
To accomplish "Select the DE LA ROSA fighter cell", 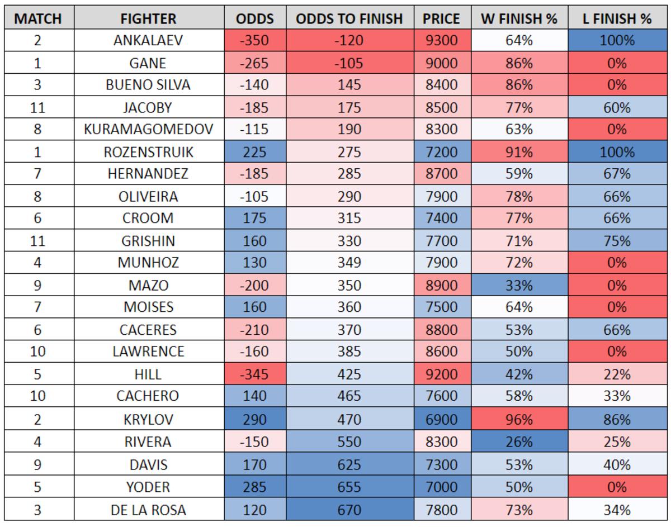I will pyautogui.click(x=148, y=510).
